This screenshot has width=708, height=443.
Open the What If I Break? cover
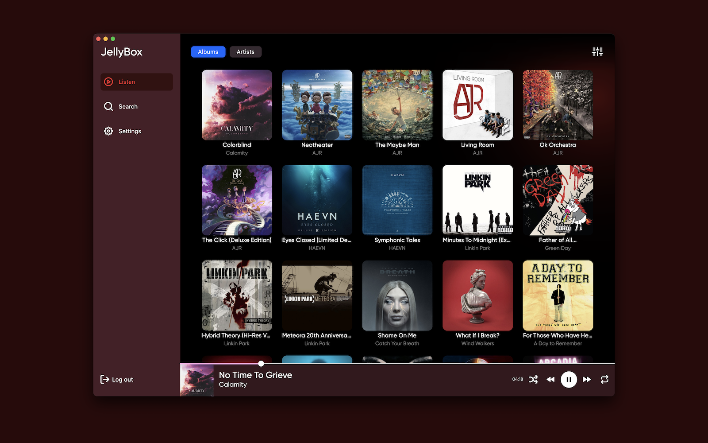click(x=477, y=295)
